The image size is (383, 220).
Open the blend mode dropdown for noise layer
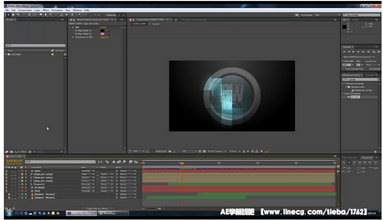(88, 171)
